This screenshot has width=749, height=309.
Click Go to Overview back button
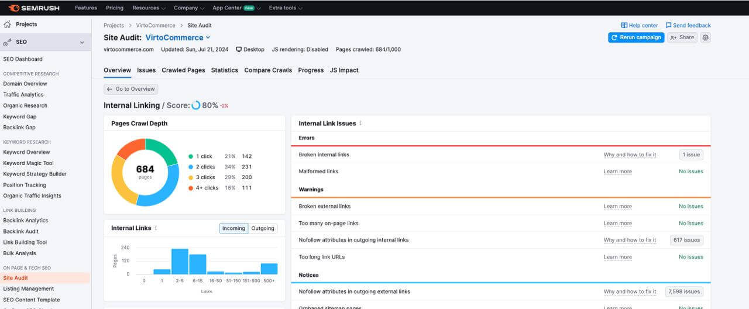131,89
